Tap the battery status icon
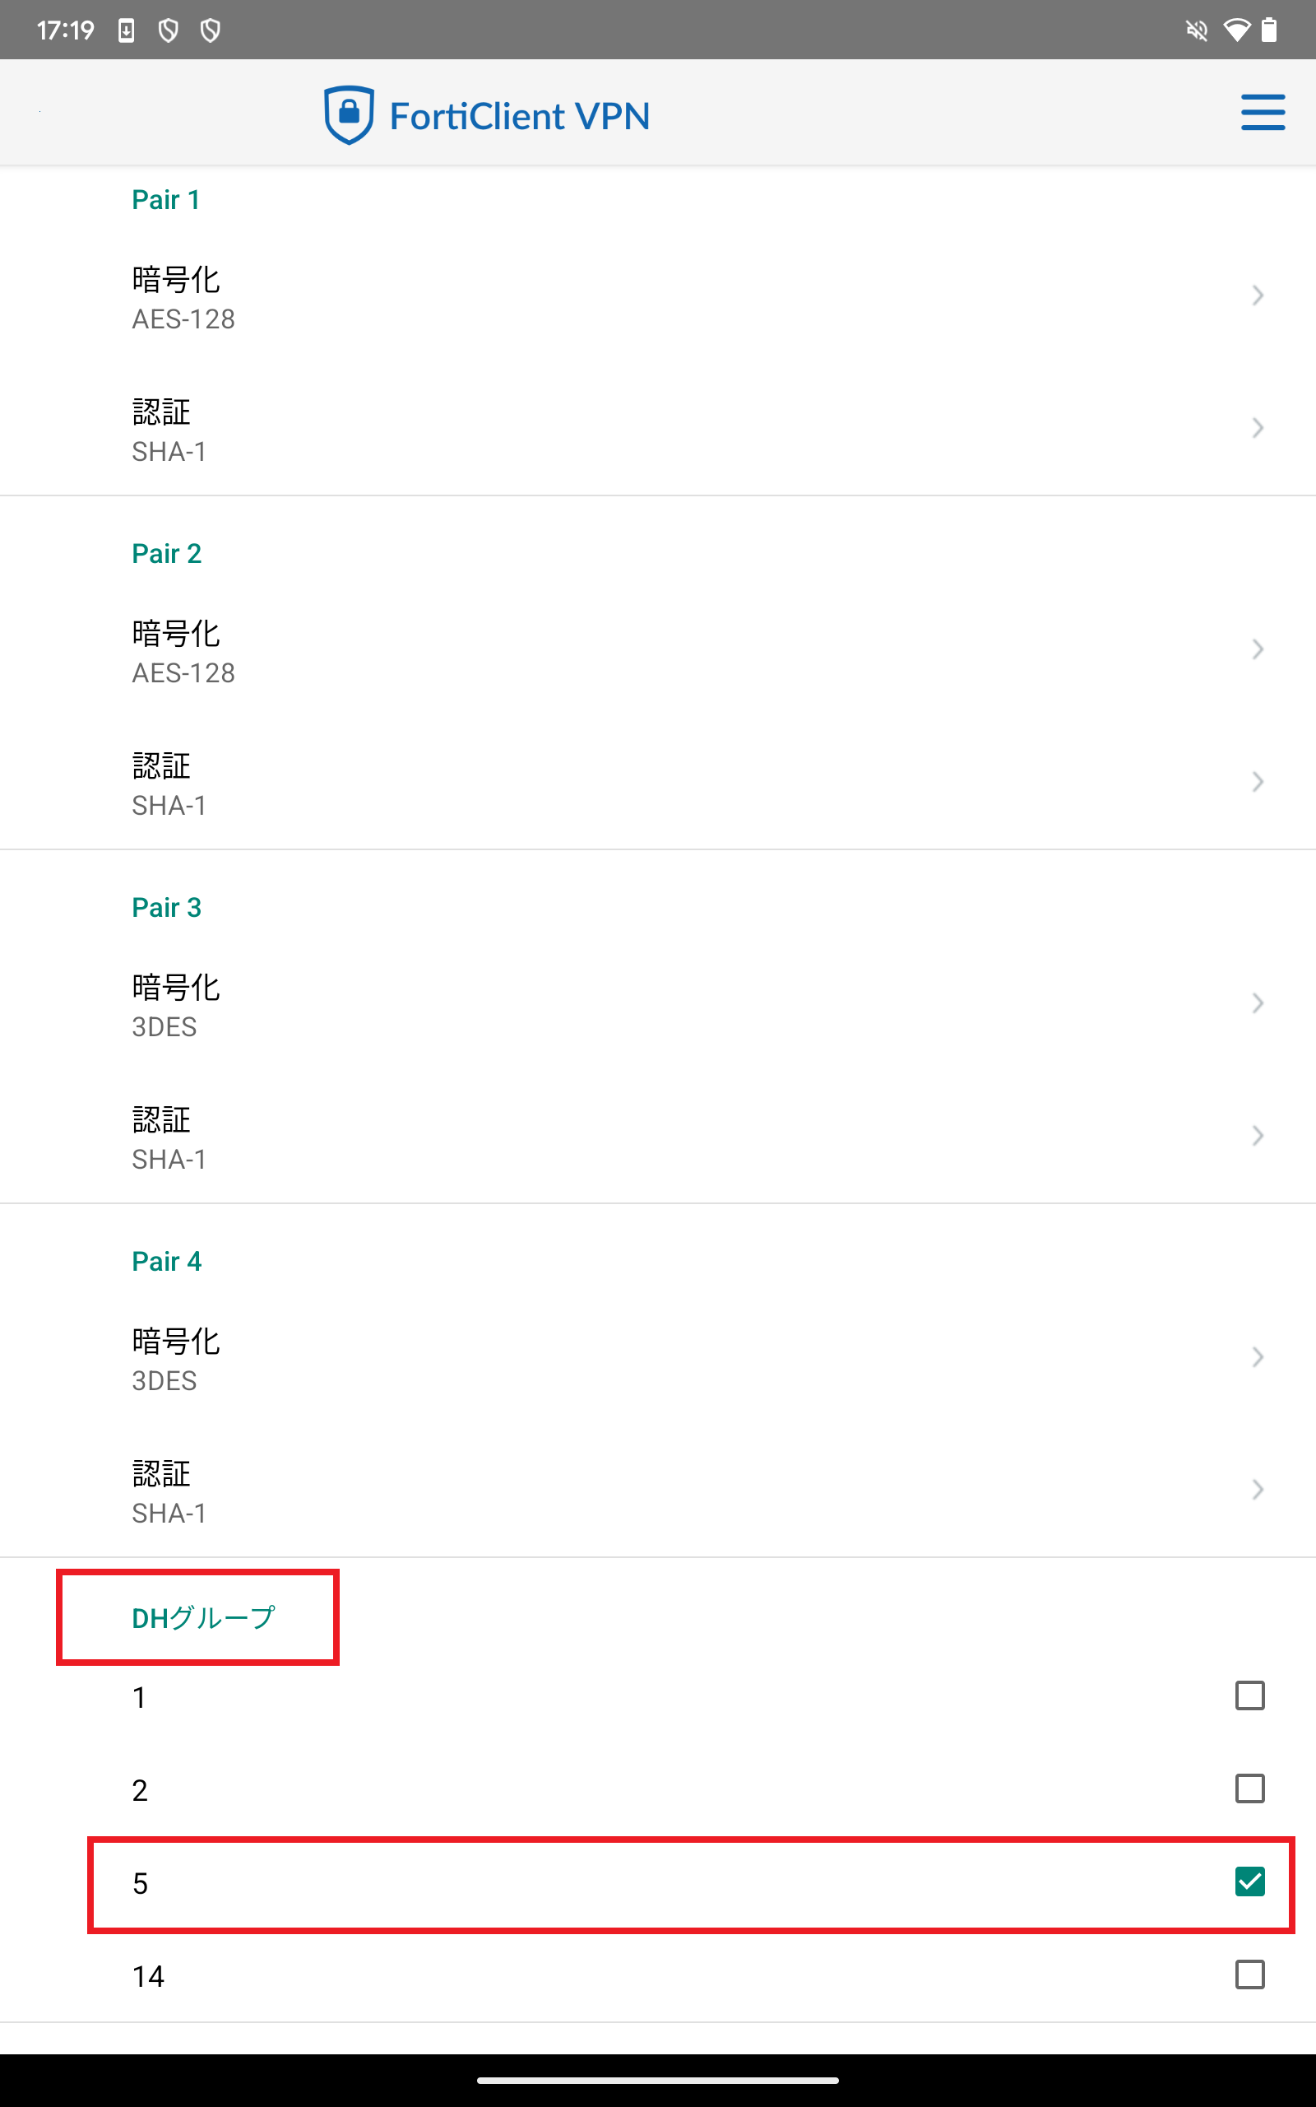The height and width of the screenshot is (2107, 1316). [1270, 30]
